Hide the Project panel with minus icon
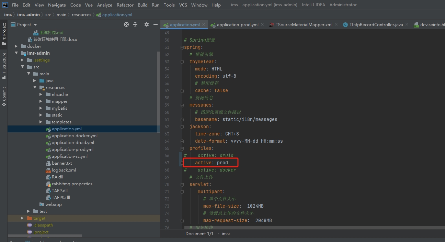 tap(156, 24)
